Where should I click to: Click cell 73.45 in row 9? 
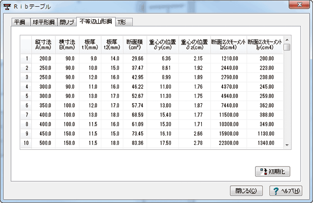135,133
